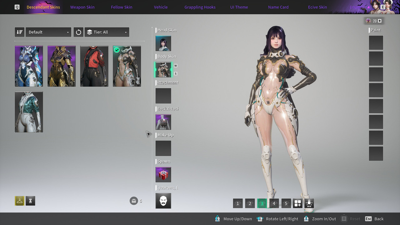The image size is (400, 225).
Task: Switch to preset slot 1
Action: (238, 203)
